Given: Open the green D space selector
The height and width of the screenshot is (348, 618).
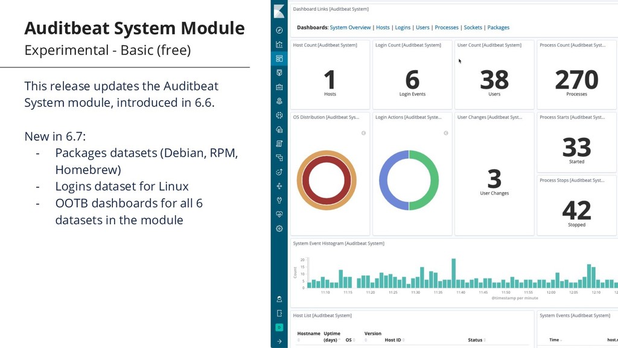Looking at the screenshot, I should (x=279, y=327).
